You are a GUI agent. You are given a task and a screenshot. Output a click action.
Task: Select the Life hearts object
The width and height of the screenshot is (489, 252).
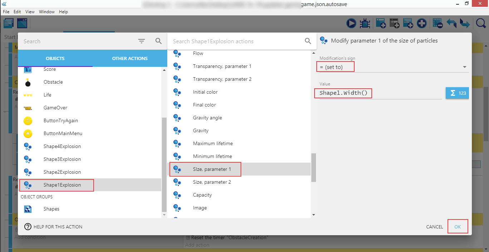48,95
